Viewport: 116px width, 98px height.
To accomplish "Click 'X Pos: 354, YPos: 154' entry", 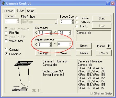I will pos(91,75).
